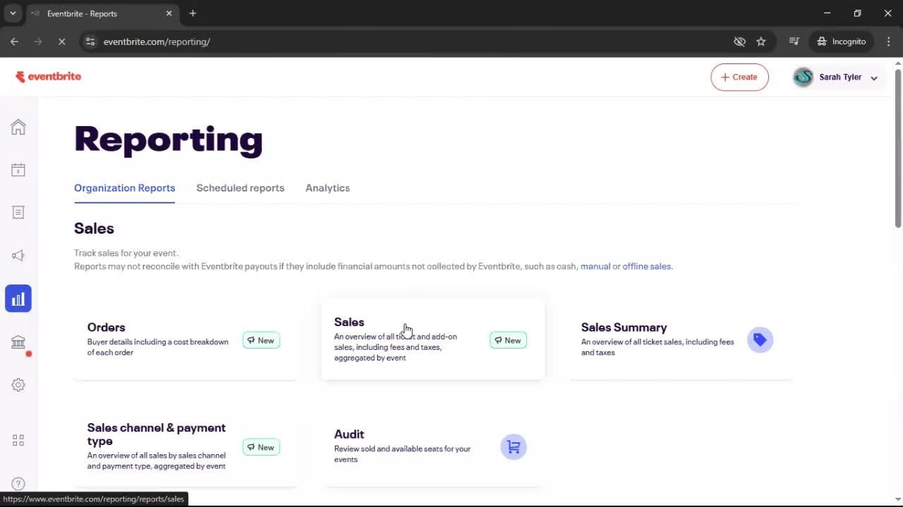Select the Events calendar icon
This screenshot has height=507, width=903.
[x=18, y=170]
